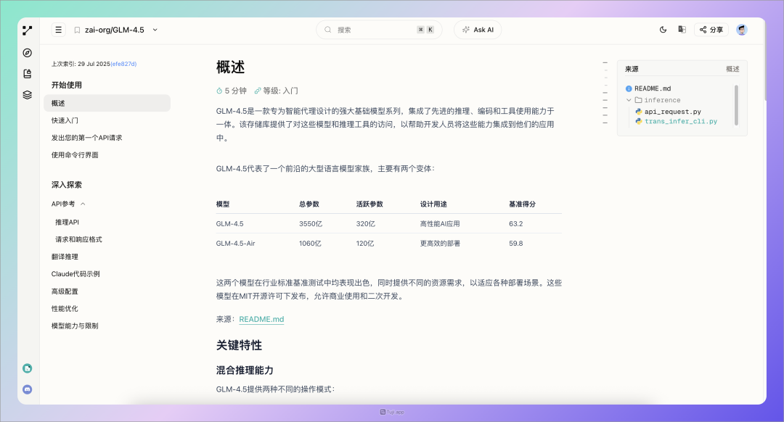Viewport: 784px width, 422px height.
Task: Click the 59.8 benchmark score
Action: tap(516, 243)
